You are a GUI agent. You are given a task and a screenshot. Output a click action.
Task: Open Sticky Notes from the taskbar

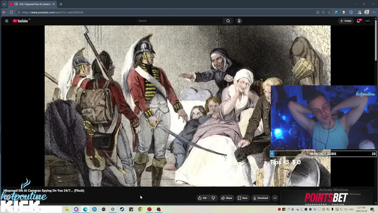(131, 209)
